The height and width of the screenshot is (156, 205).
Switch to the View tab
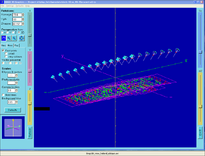(x=3, y=45)
